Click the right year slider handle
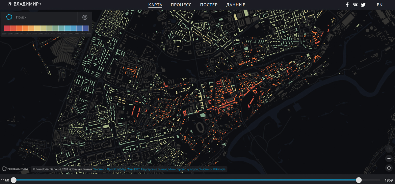This screenshot has height=184, width=395. pyautogui.click(x=359, y=180)
